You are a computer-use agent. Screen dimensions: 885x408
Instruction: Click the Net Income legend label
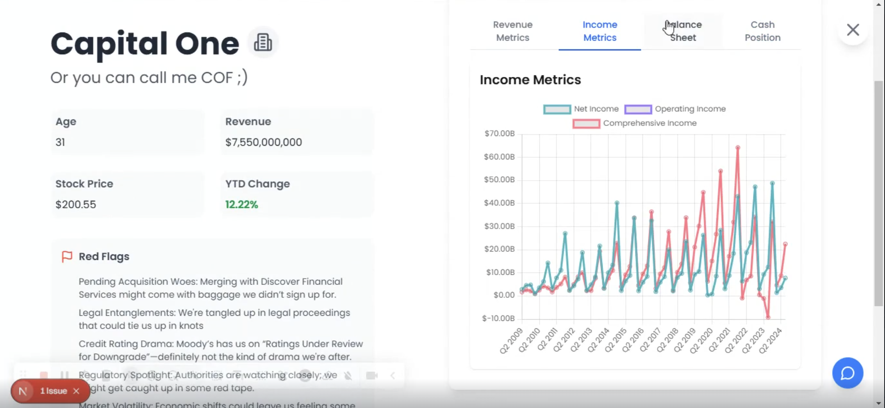click(596, 109)
